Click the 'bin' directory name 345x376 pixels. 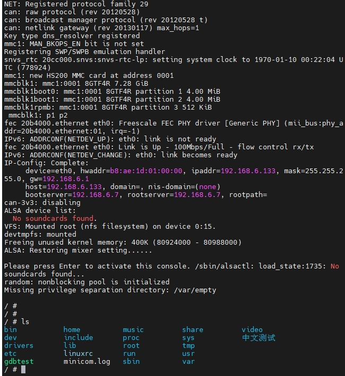(11, 330)
